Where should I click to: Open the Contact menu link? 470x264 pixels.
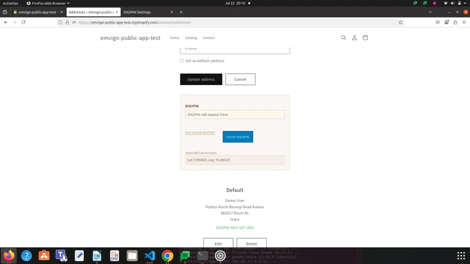(209, 38)
